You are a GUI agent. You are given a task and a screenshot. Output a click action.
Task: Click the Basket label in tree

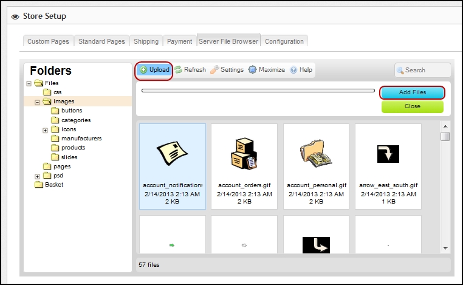(x=54, y=185)
